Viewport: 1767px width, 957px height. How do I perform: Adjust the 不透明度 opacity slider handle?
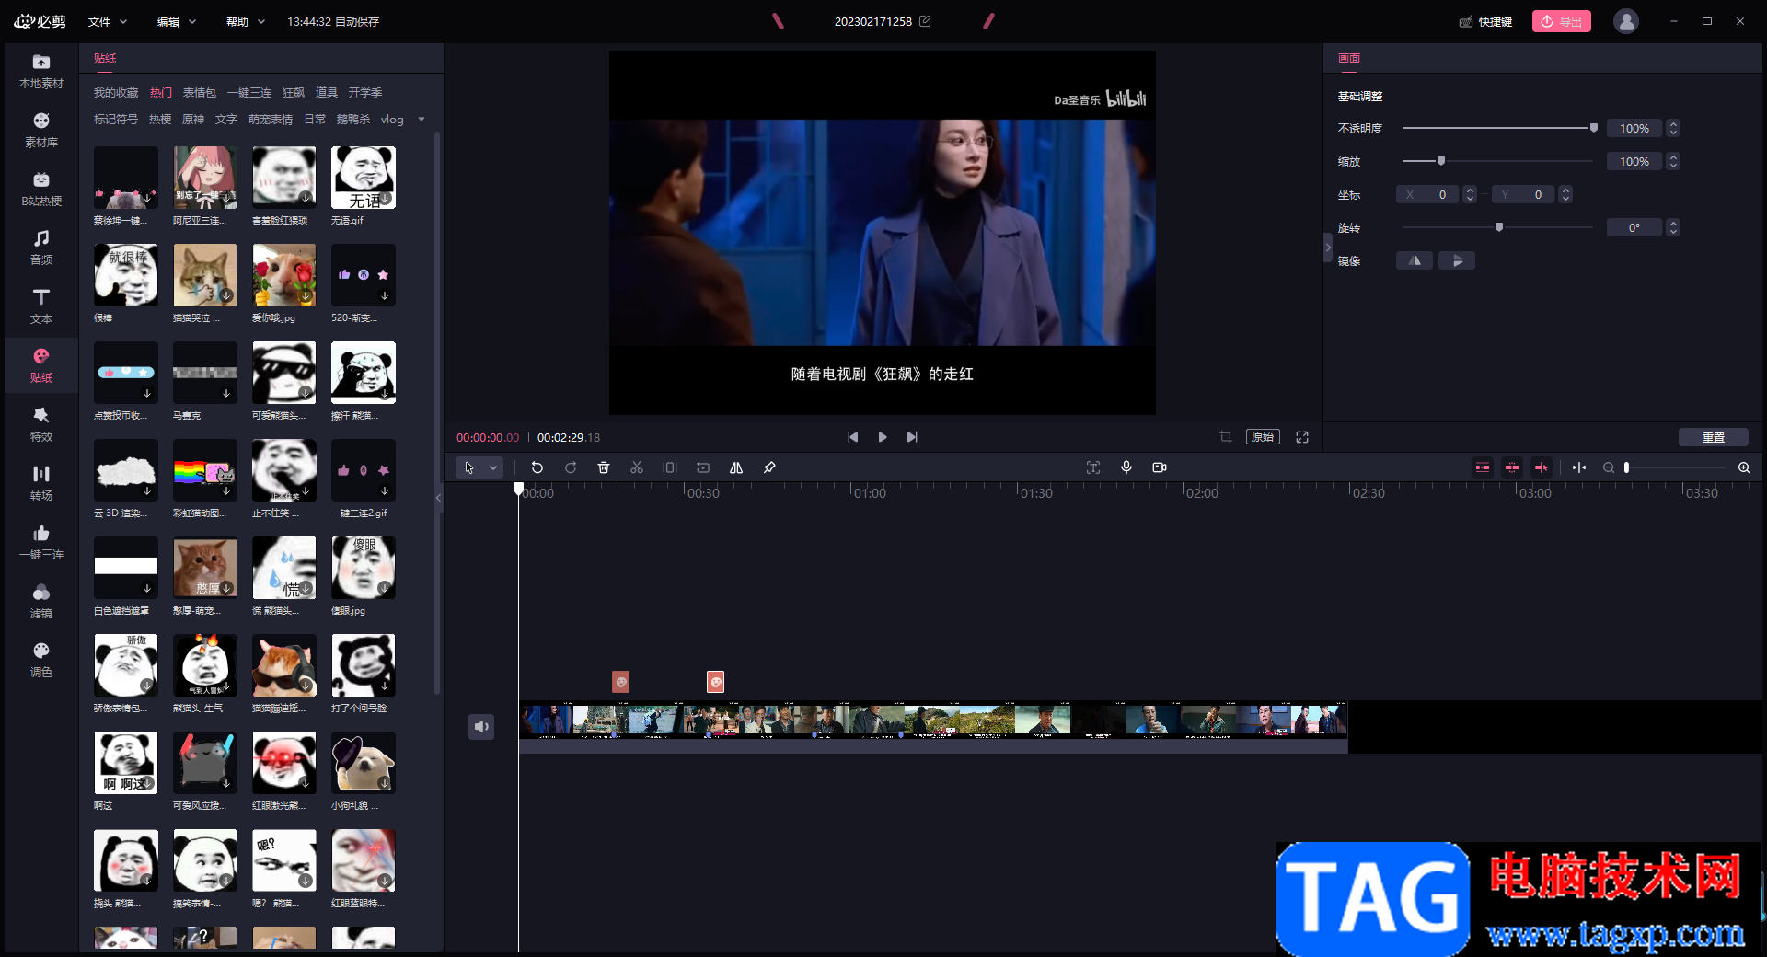click(x=1594, y=128)
